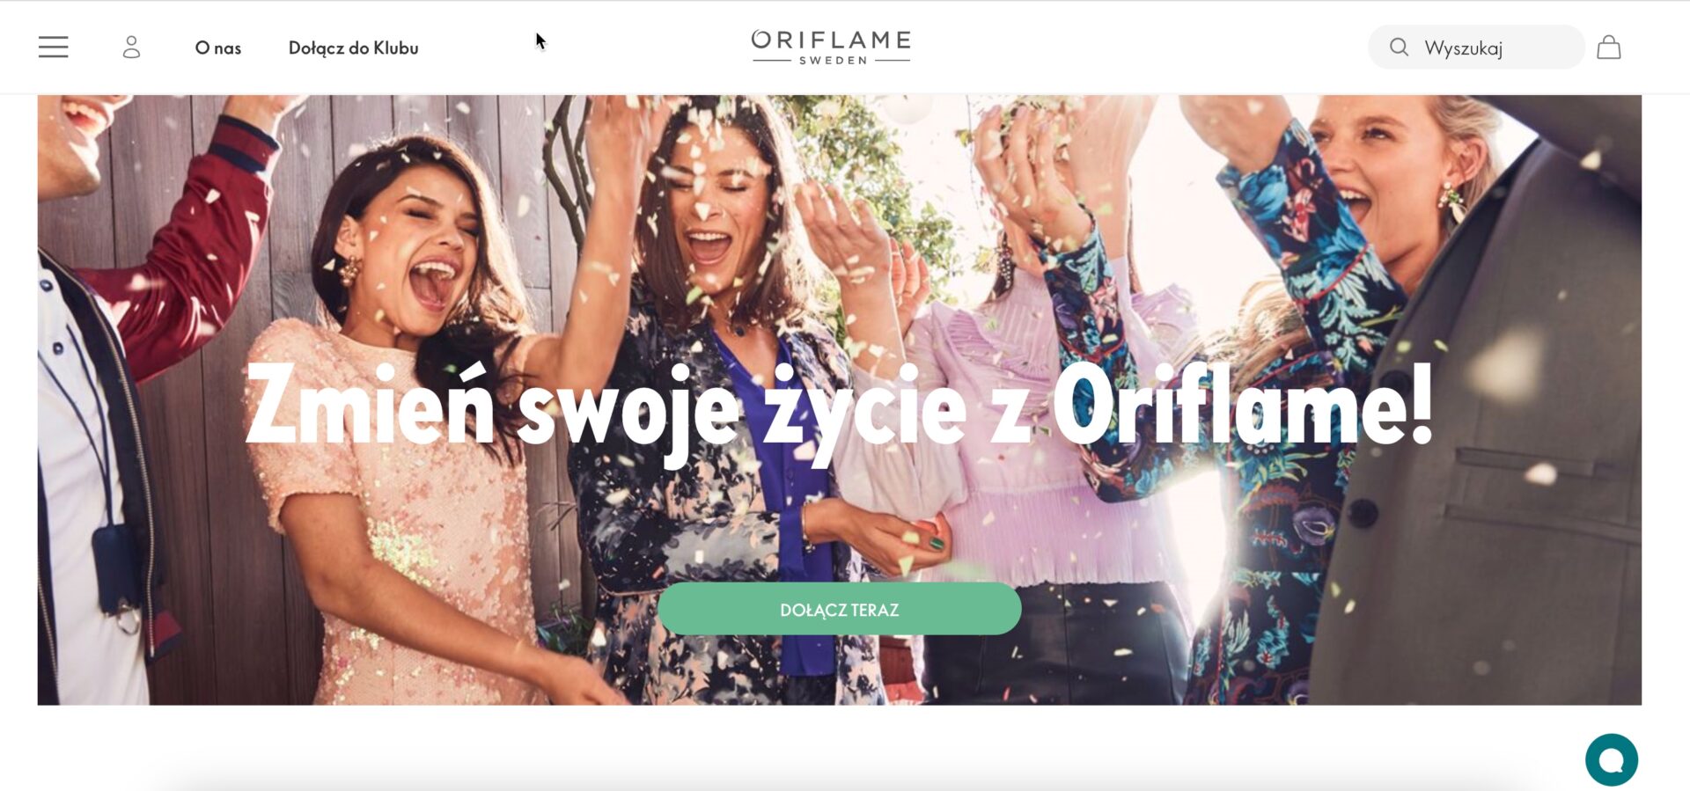Open the user account profile icon
Image resolution: width=1690 pixels, height=791 pixels.
coord(131,48)
